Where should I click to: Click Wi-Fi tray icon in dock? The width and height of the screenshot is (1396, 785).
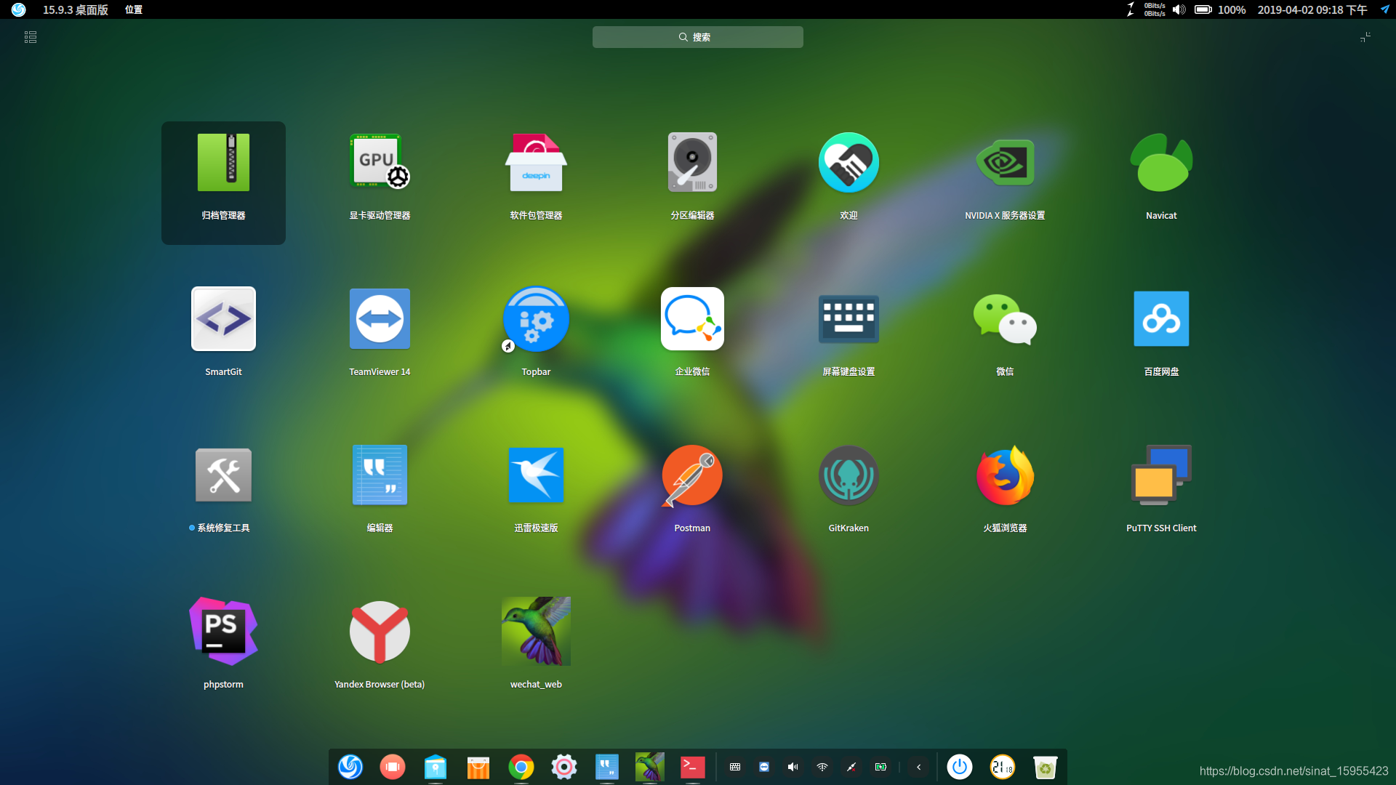pyautogui.click(x=822, y=767)
